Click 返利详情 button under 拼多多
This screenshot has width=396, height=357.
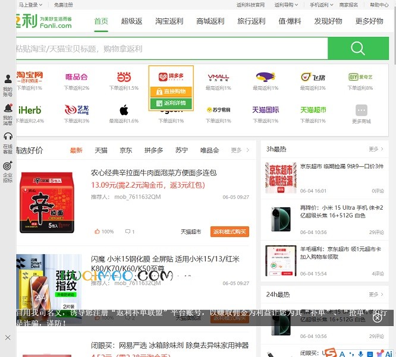171,103
